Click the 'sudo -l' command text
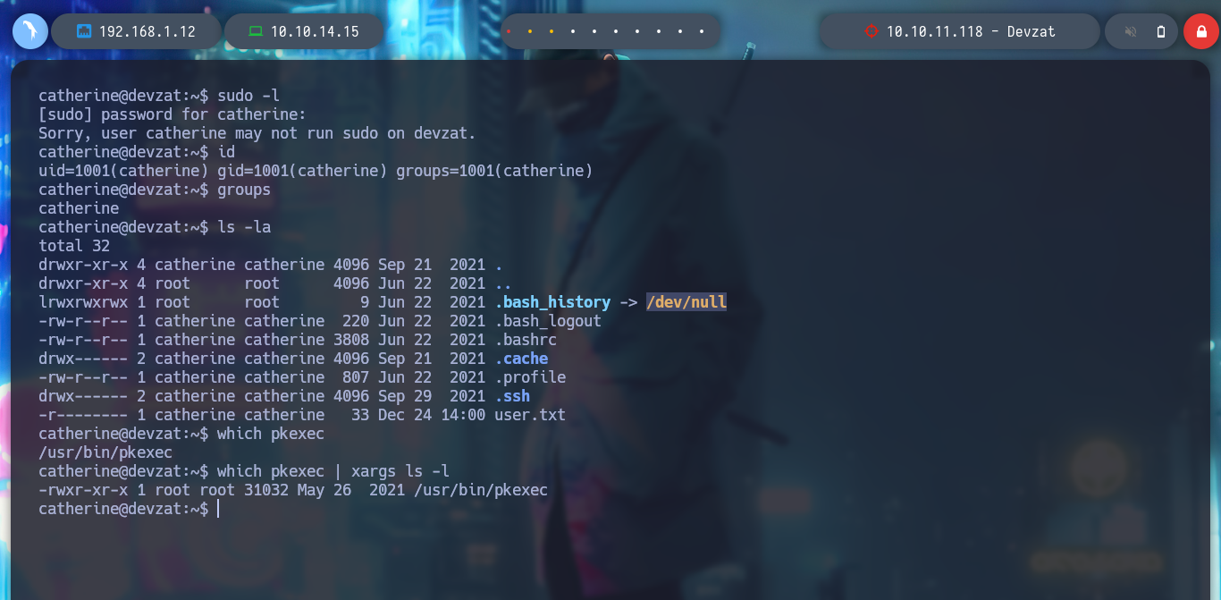 tap(248, 96)
